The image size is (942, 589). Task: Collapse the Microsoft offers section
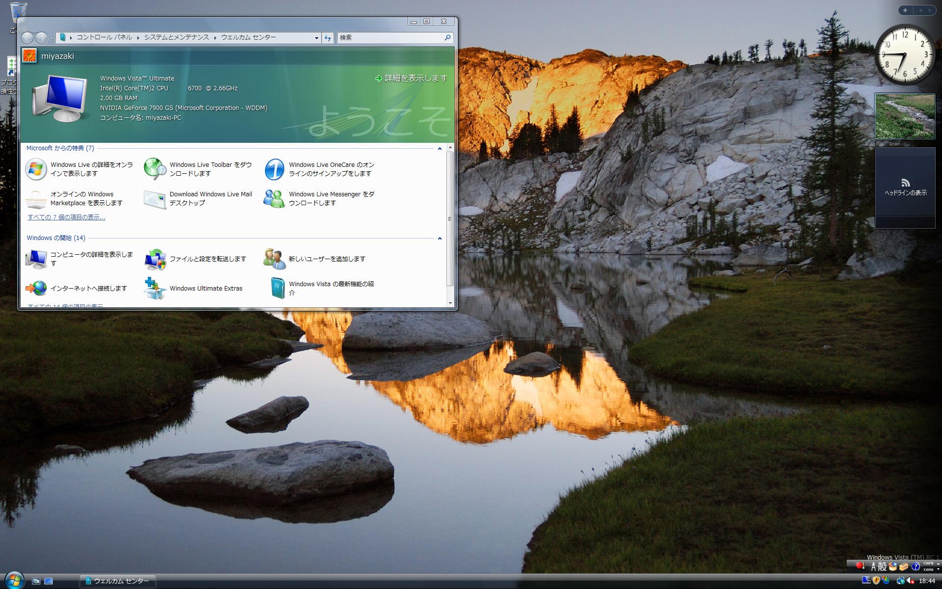point(440,148)
